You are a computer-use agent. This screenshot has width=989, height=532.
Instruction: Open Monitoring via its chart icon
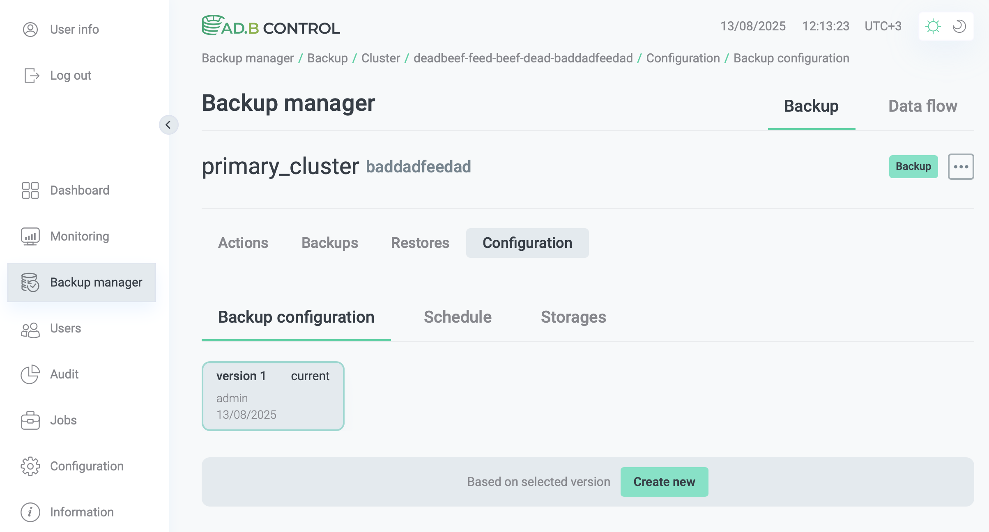pos(30,236)
